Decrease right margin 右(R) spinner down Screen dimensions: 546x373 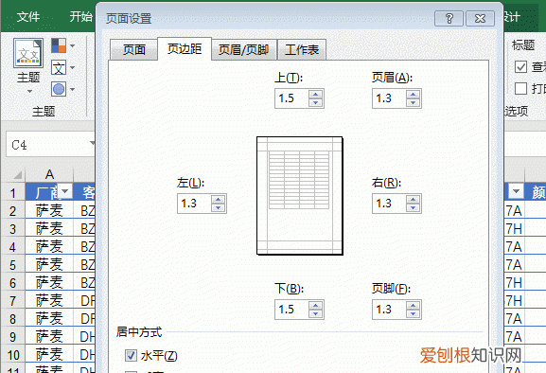413,208
